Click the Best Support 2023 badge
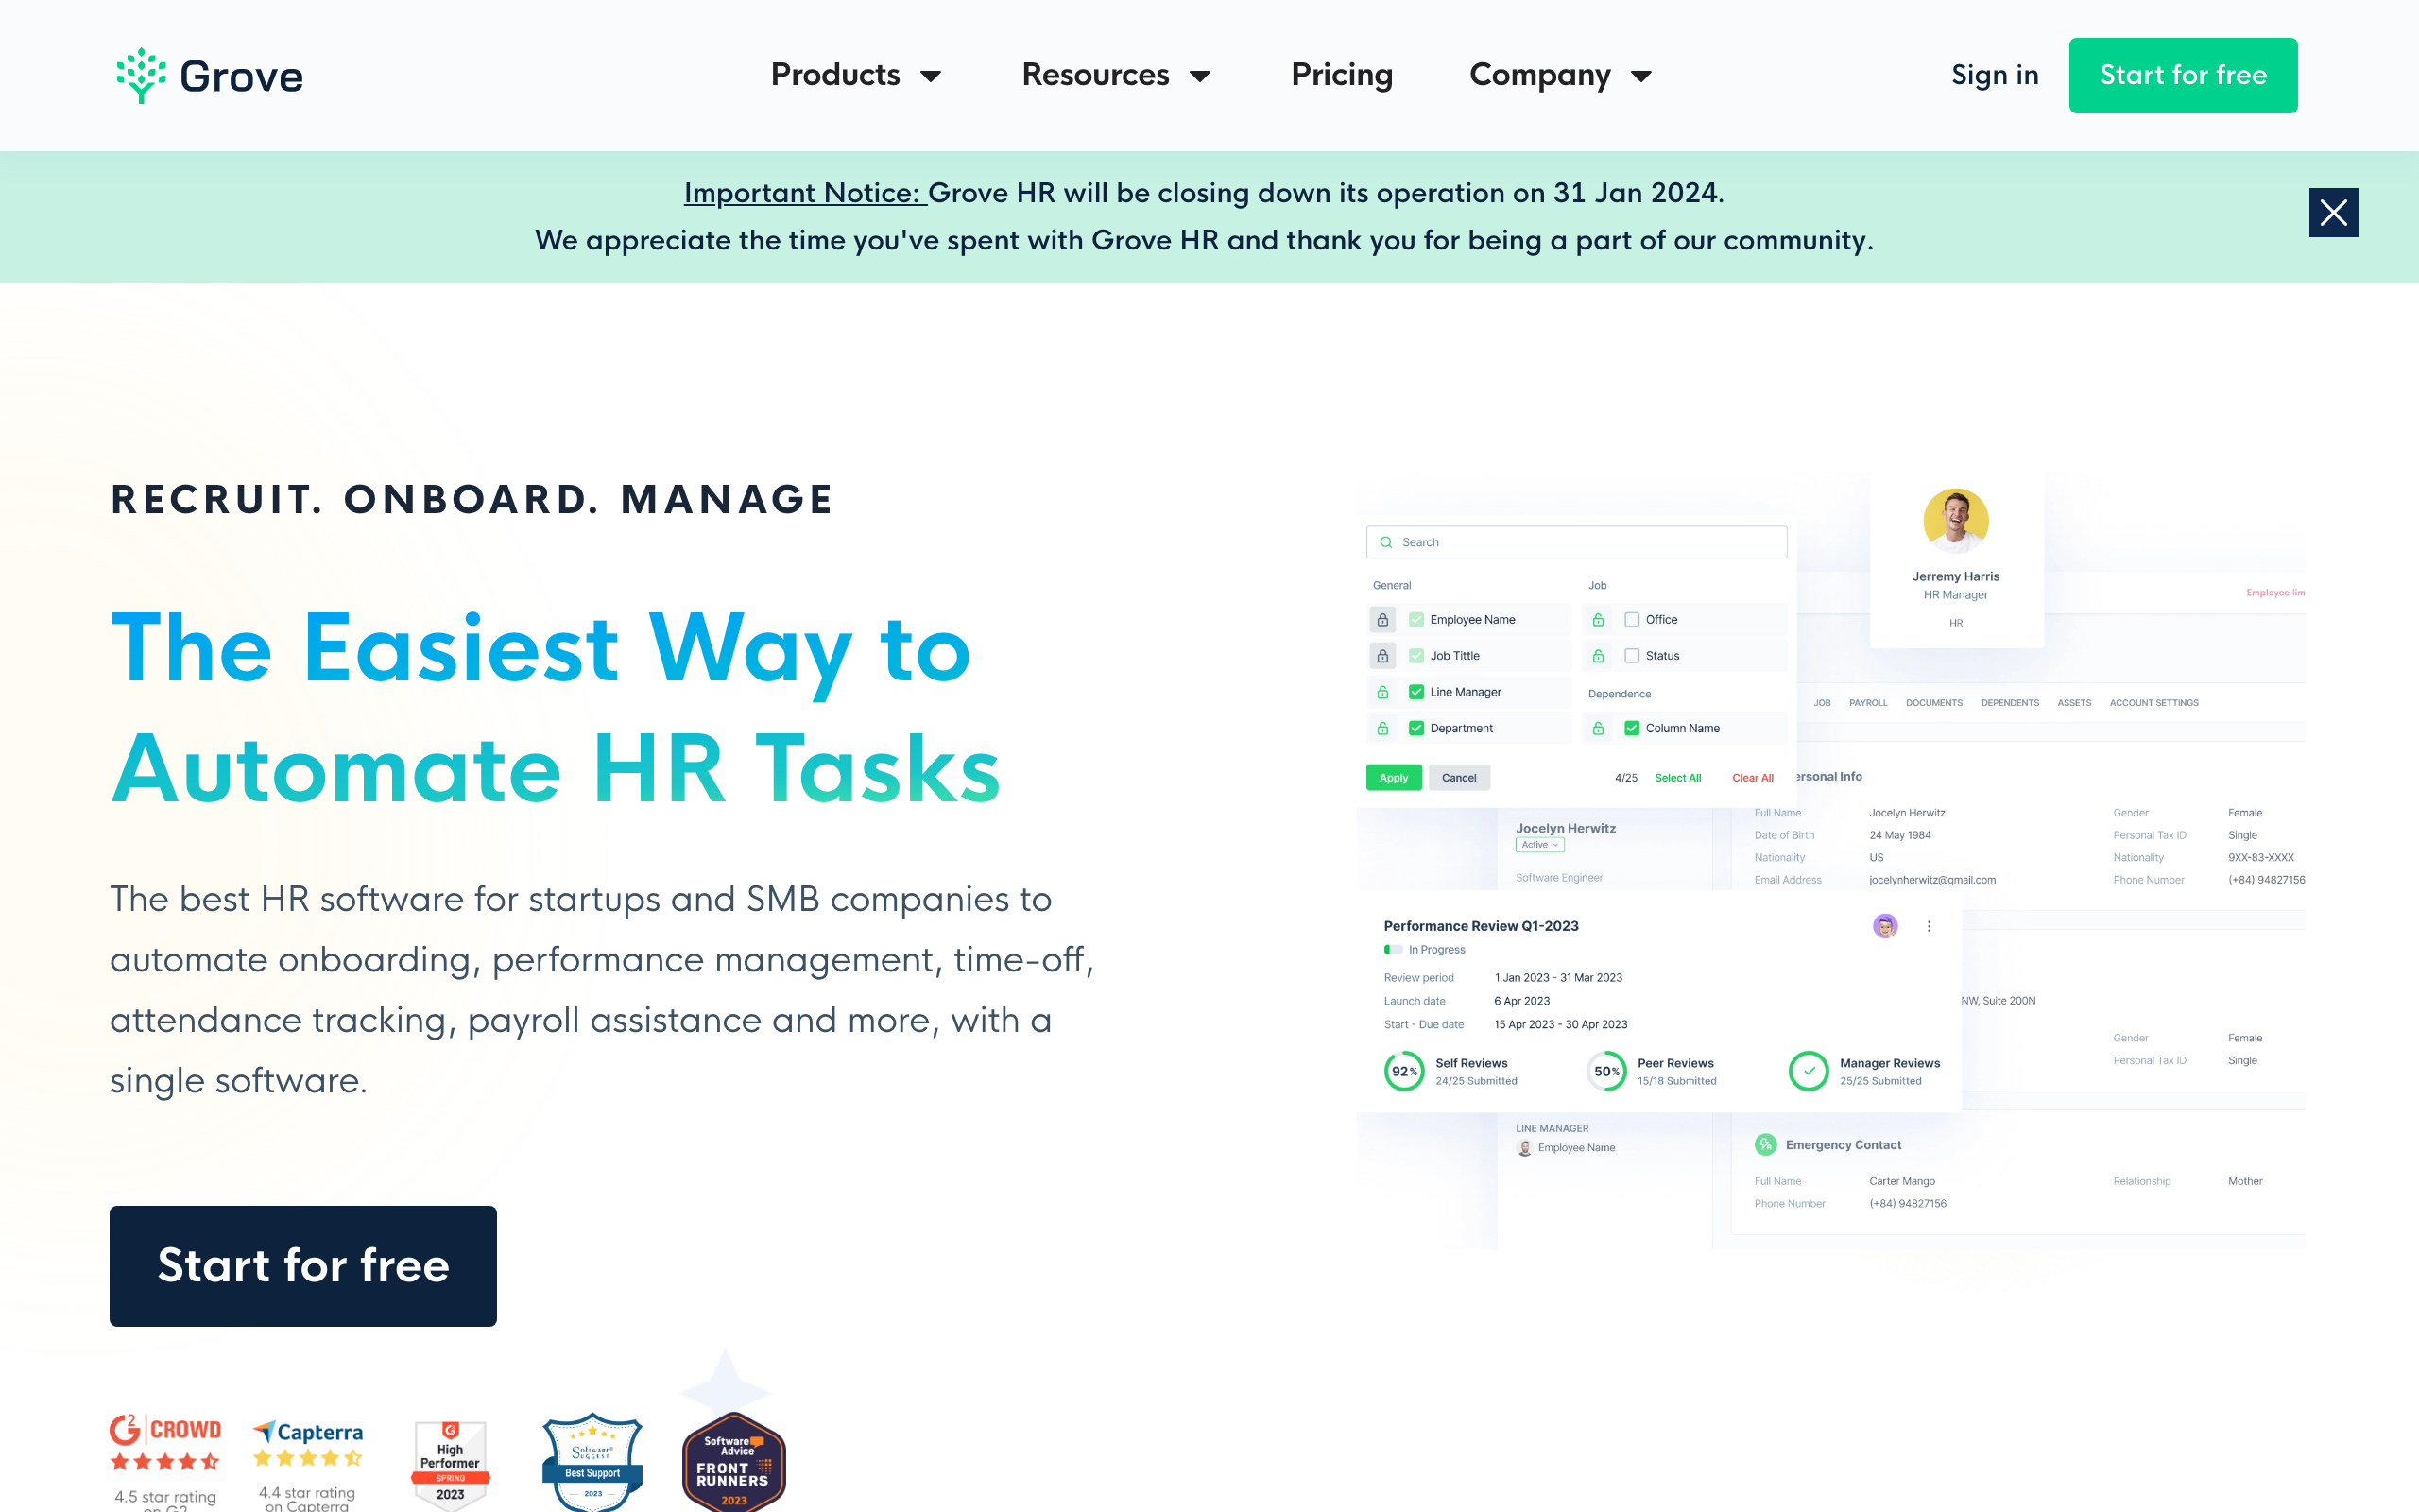 592,1461
